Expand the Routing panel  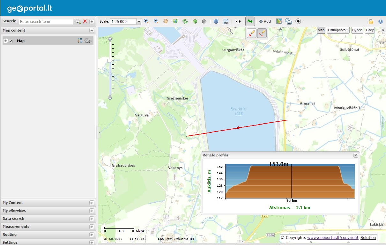pyautogui.click(x=92, y=234)
